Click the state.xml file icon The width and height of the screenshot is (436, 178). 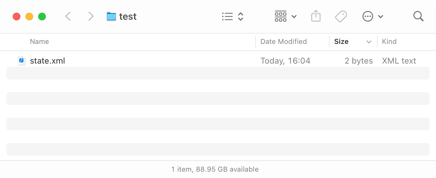(22, 60)
